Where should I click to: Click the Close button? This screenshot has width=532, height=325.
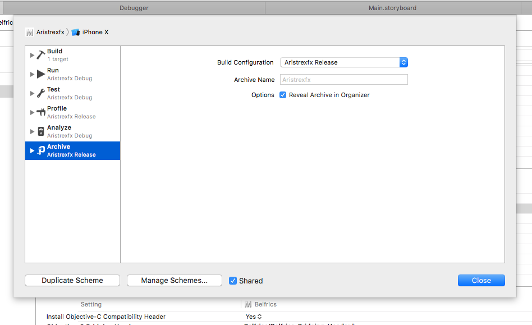(481, 280)
